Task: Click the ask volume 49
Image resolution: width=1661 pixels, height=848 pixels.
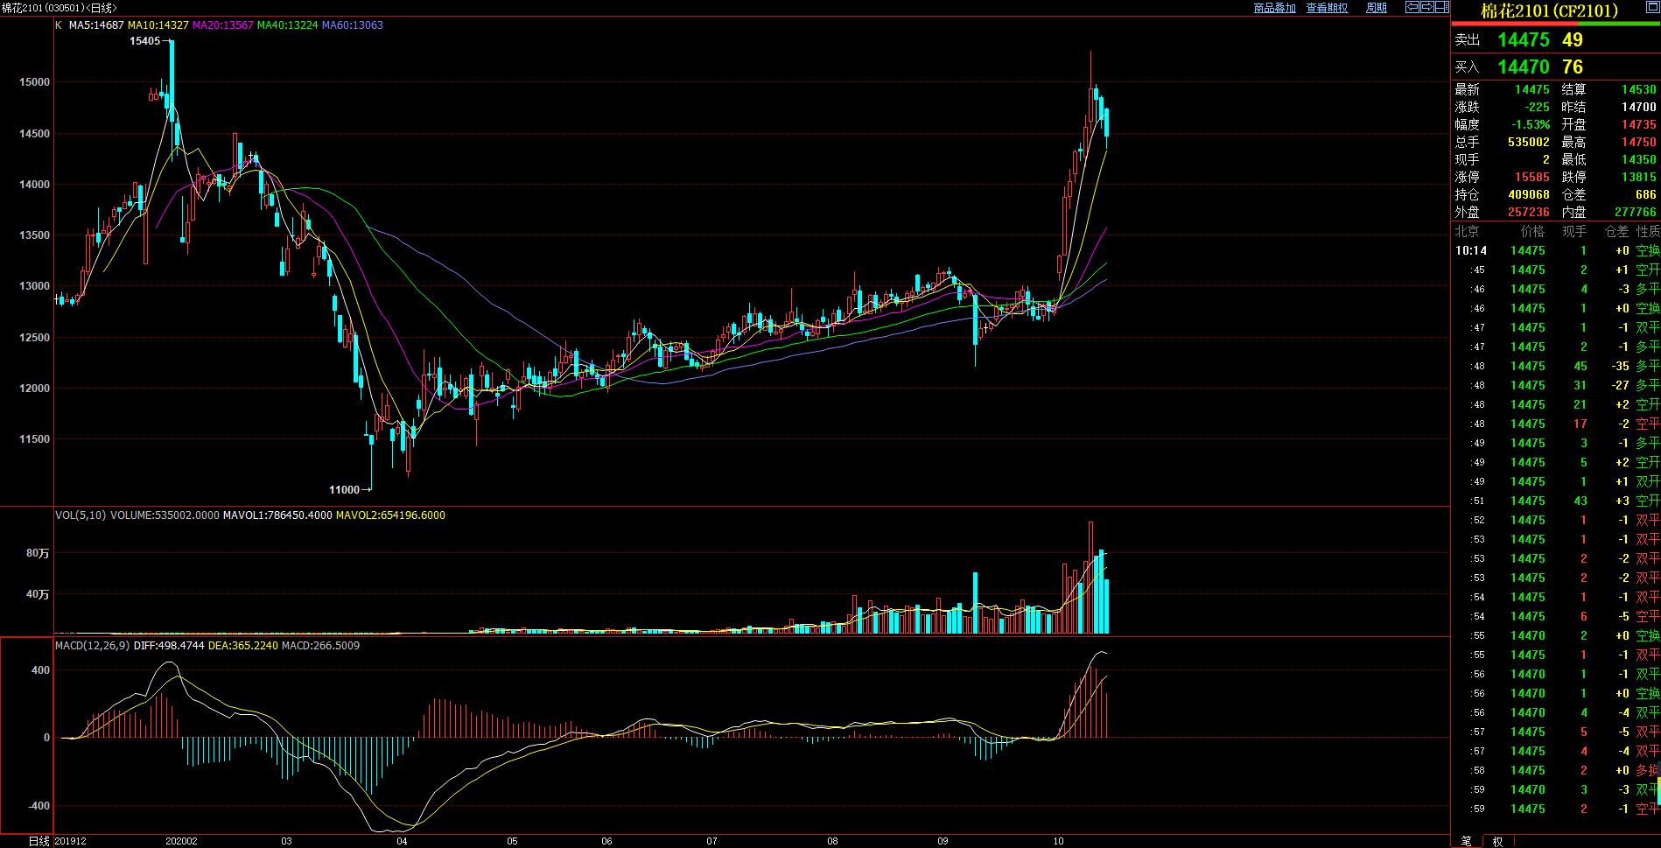Action: [1573, 39]
